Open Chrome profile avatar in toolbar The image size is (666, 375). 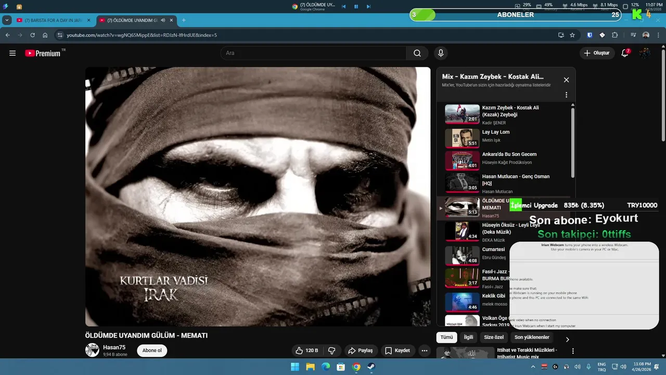coord(646,35)
